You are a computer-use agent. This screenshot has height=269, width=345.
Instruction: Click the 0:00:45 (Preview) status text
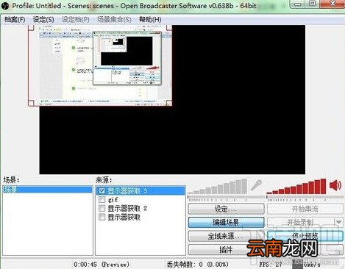(102, 265)
